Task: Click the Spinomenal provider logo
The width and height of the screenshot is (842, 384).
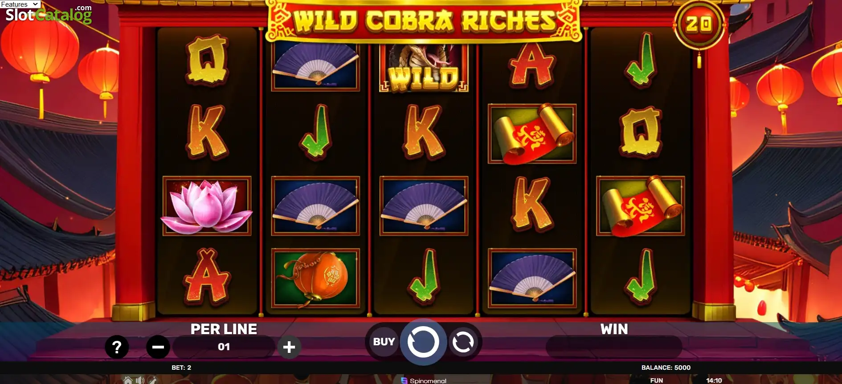Action: 423,380
